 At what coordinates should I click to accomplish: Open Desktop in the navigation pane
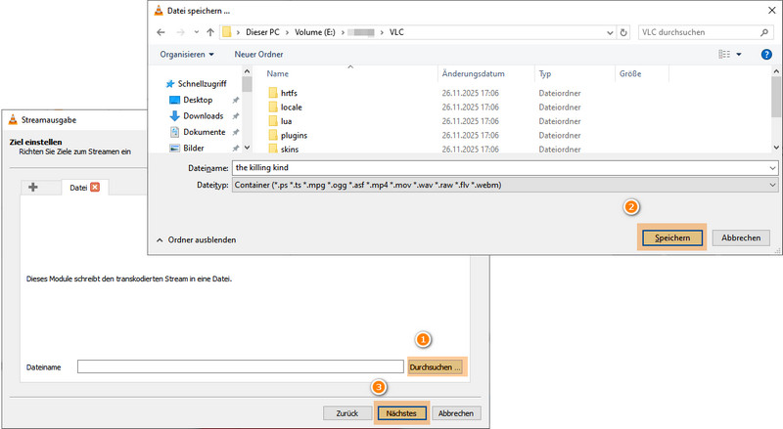pos(198,100)
